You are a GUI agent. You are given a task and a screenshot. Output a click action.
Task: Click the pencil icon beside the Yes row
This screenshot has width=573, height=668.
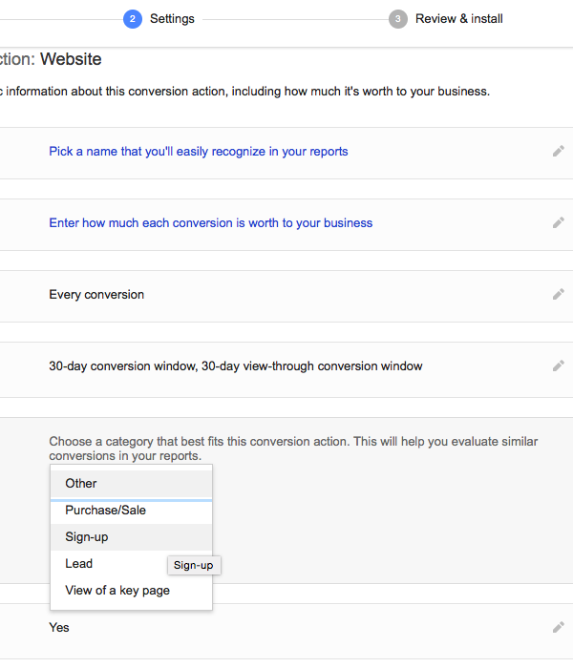tap(559, 628)
